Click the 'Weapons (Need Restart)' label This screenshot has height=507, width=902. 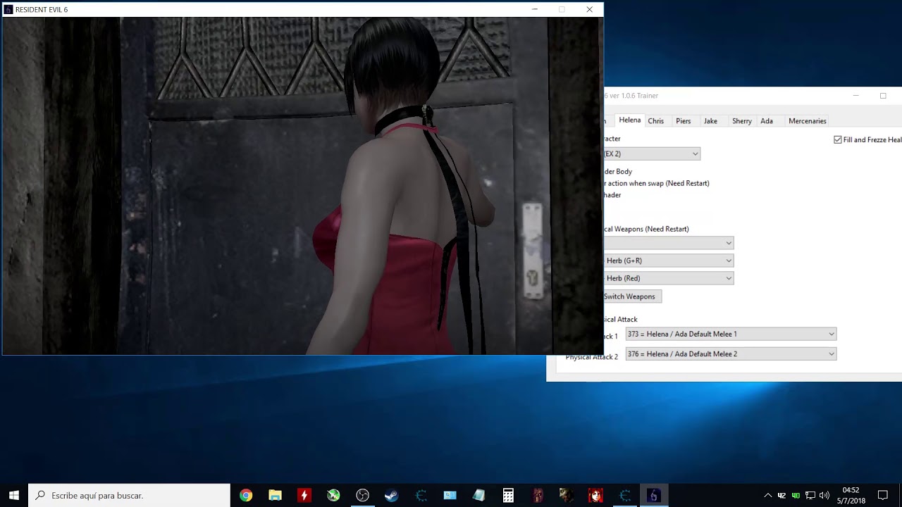[652, 229]
